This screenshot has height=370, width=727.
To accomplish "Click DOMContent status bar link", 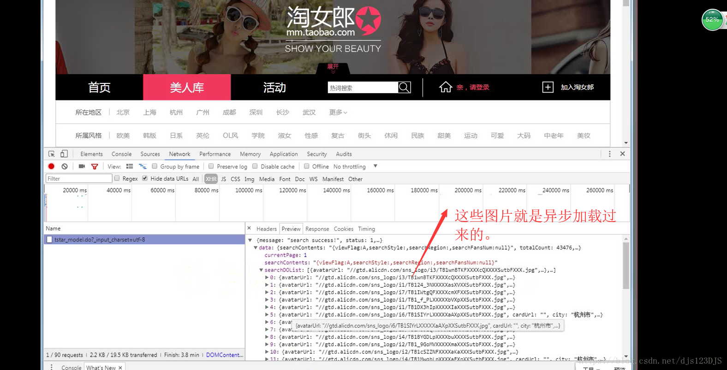I will [224, 355].
